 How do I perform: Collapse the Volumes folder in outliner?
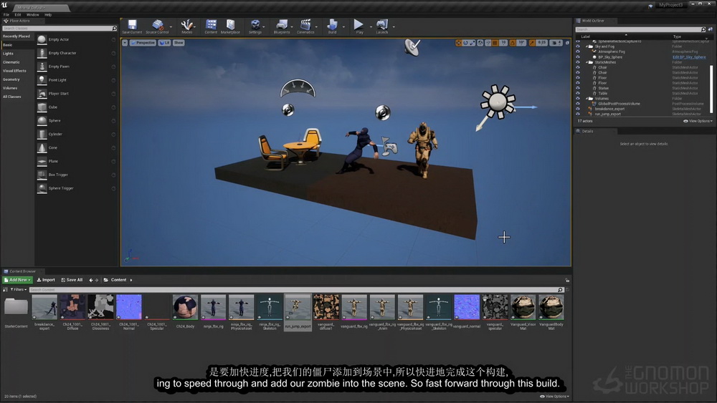point(587,99)
